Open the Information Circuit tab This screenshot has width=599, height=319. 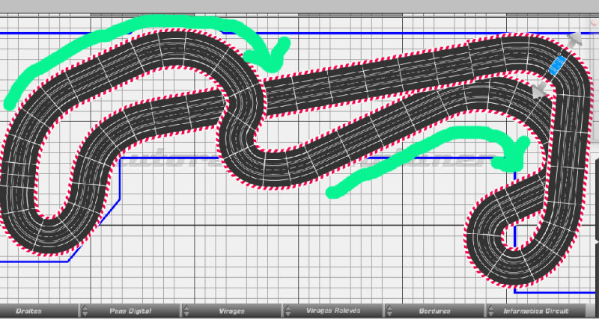pyautogui.click(x=535, y=311)
